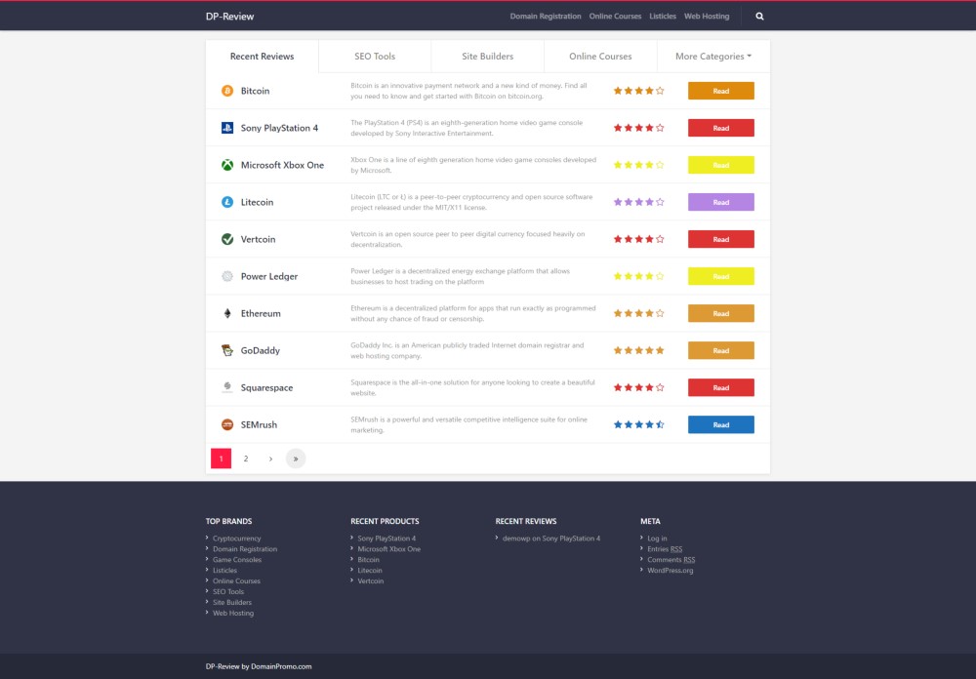Click the Litecoin logo icon
This screenshot has width=976, height=679.
tap(227, 202)
